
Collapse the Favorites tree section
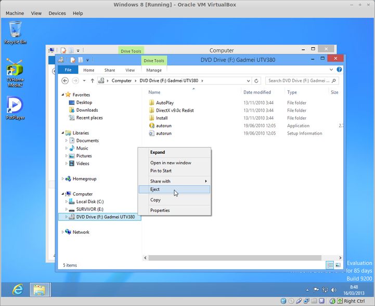(62, 95)
